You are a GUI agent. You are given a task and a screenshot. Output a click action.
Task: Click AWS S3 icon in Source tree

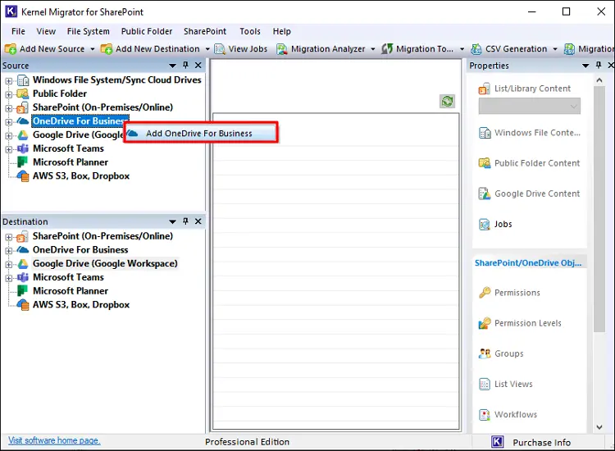(23, 176)
